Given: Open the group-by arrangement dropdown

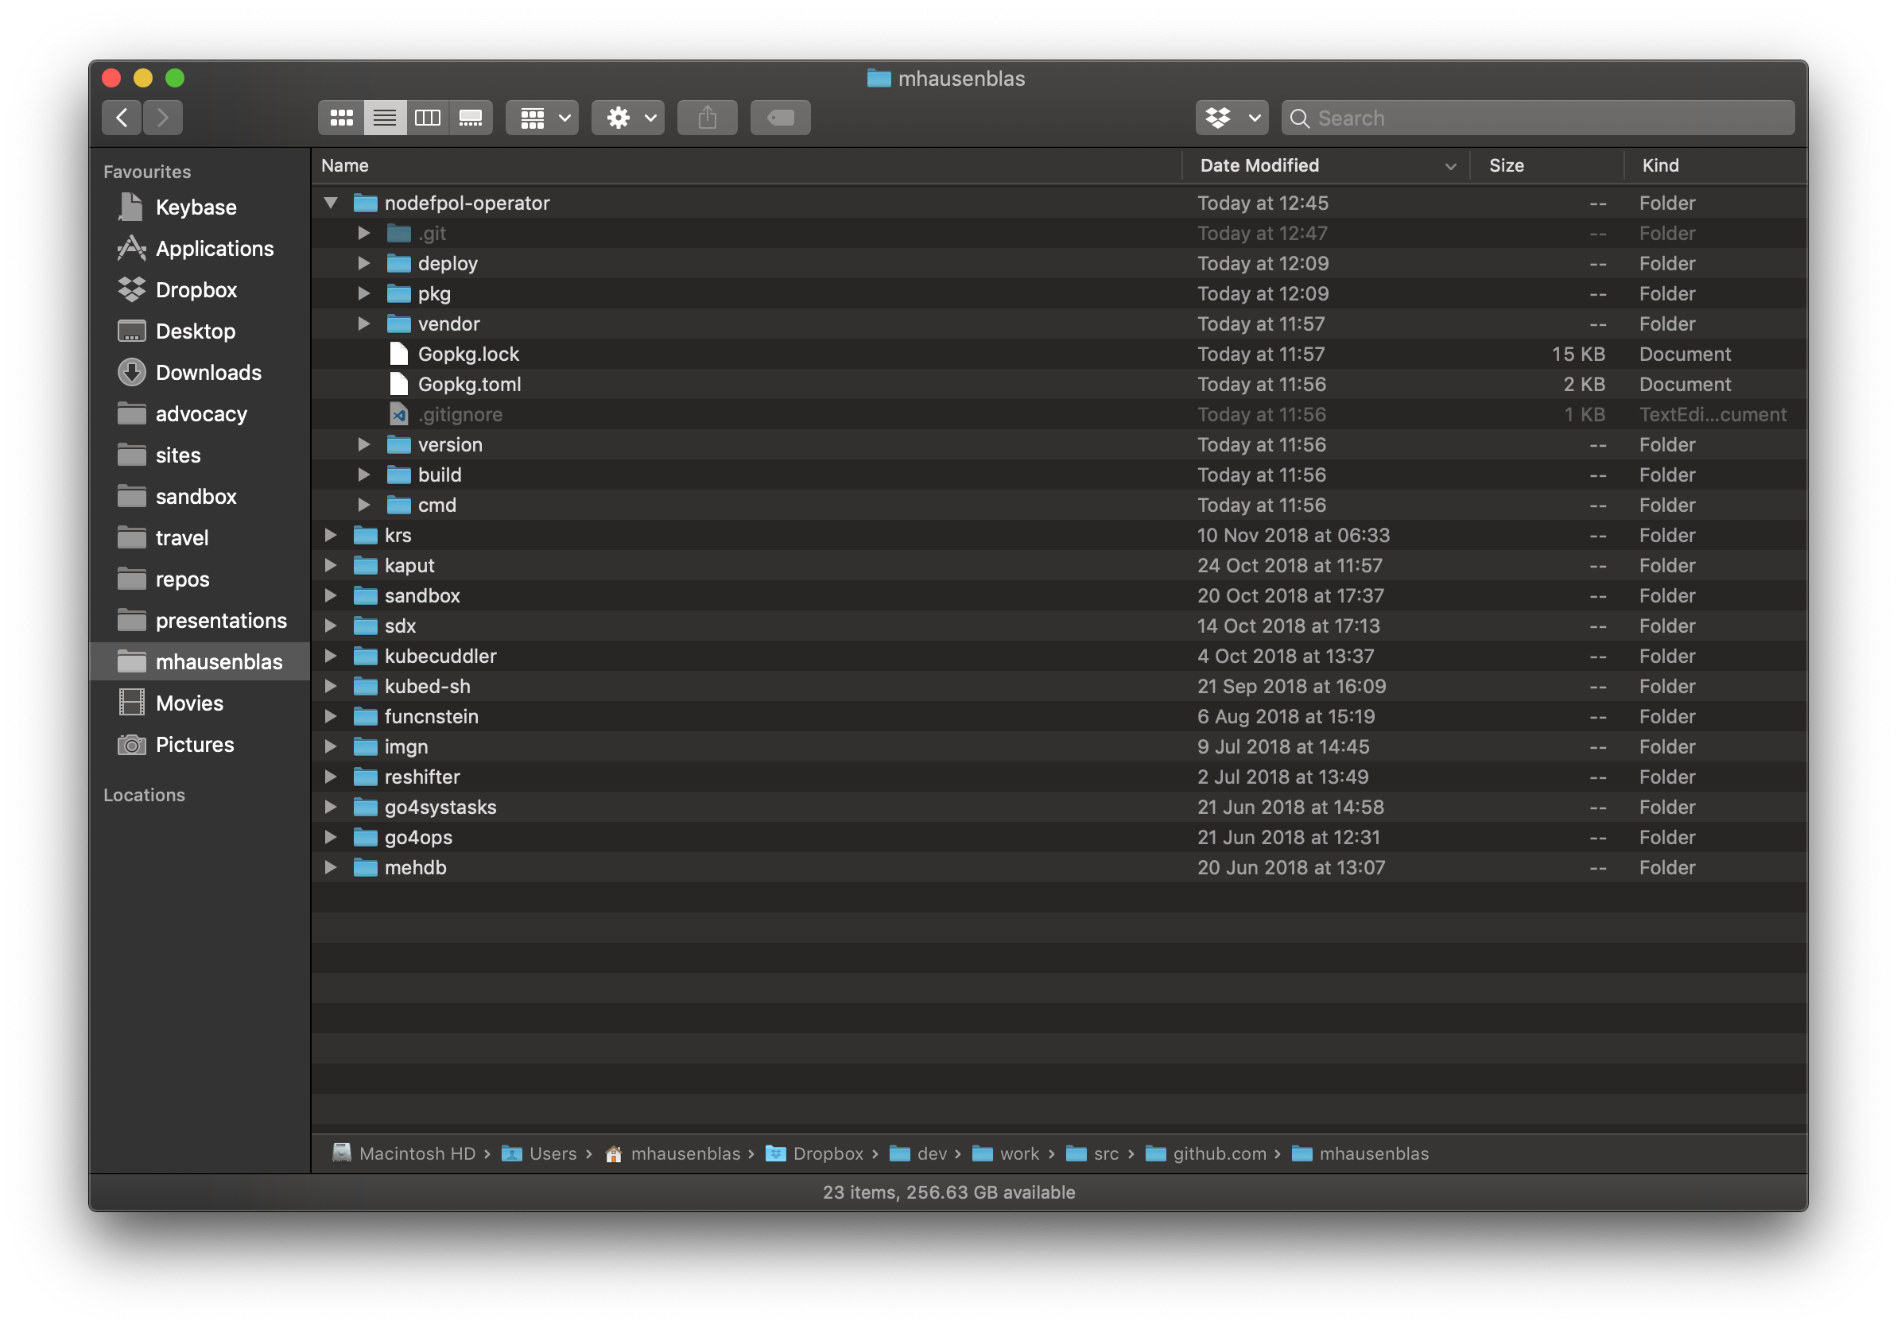Looking at the screenshot, I should click(542, 118).
